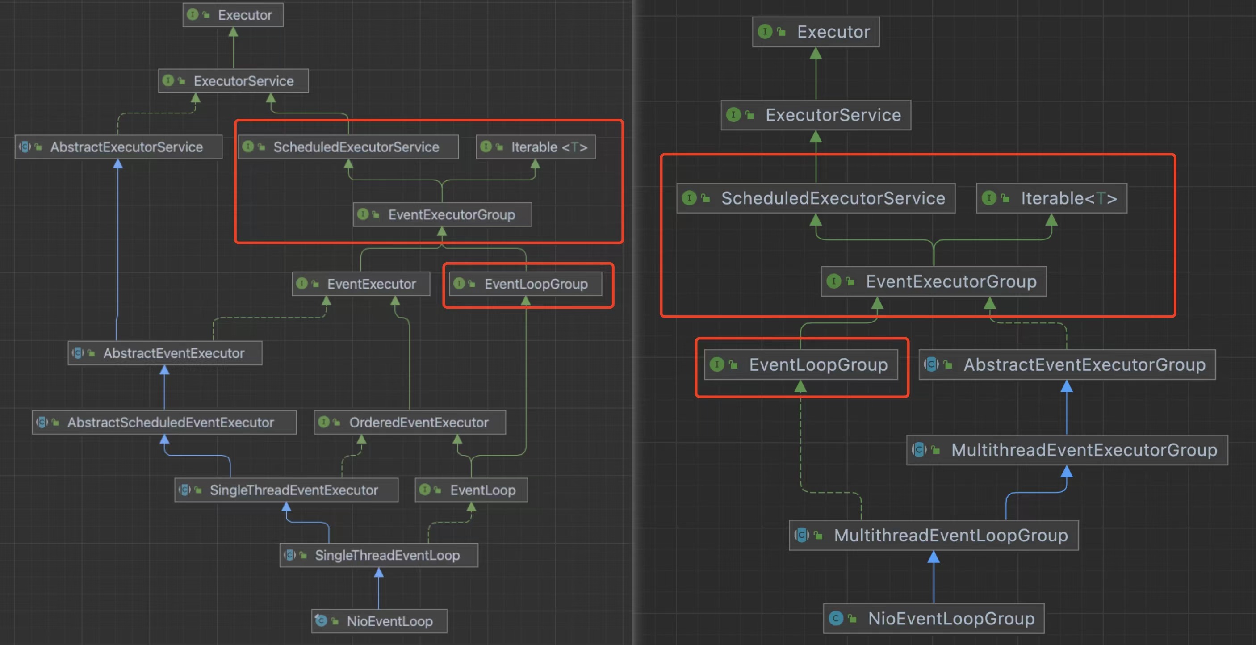
Task: Click the NioEventLoop class icon
Action: [321, 620]
